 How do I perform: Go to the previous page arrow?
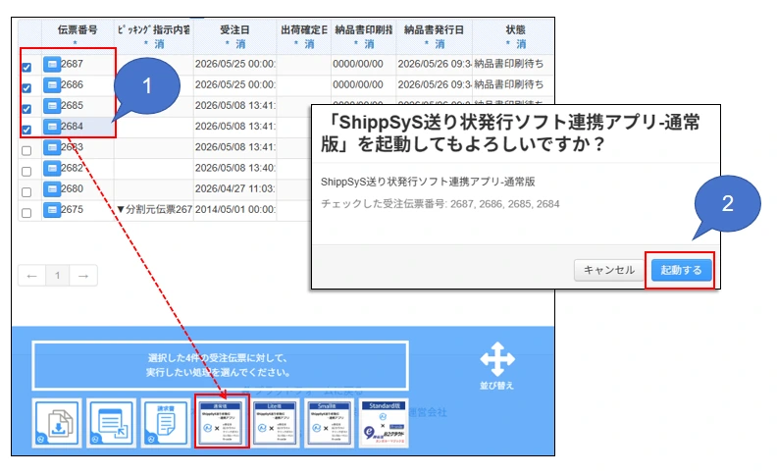[x=32, y=276]
